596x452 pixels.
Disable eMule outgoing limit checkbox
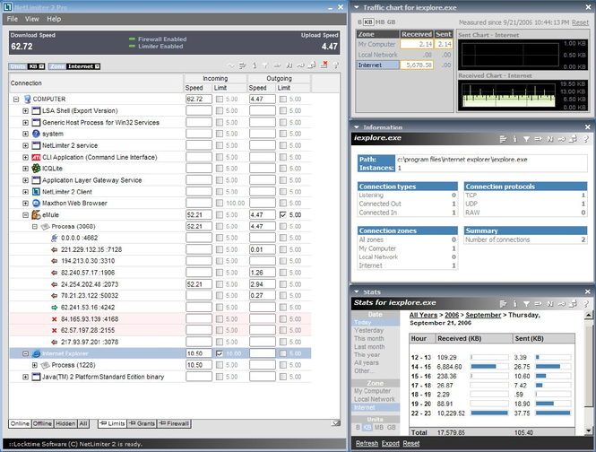282,215
